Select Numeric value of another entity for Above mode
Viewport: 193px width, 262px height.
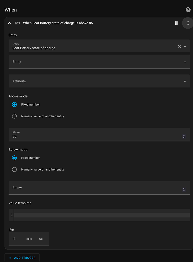[x=14, y=116]
